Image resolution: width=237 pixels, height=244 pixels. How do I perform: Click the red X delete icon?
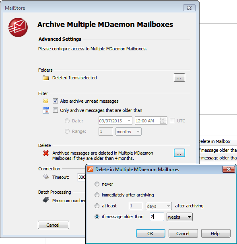click(x=46, y=153)
